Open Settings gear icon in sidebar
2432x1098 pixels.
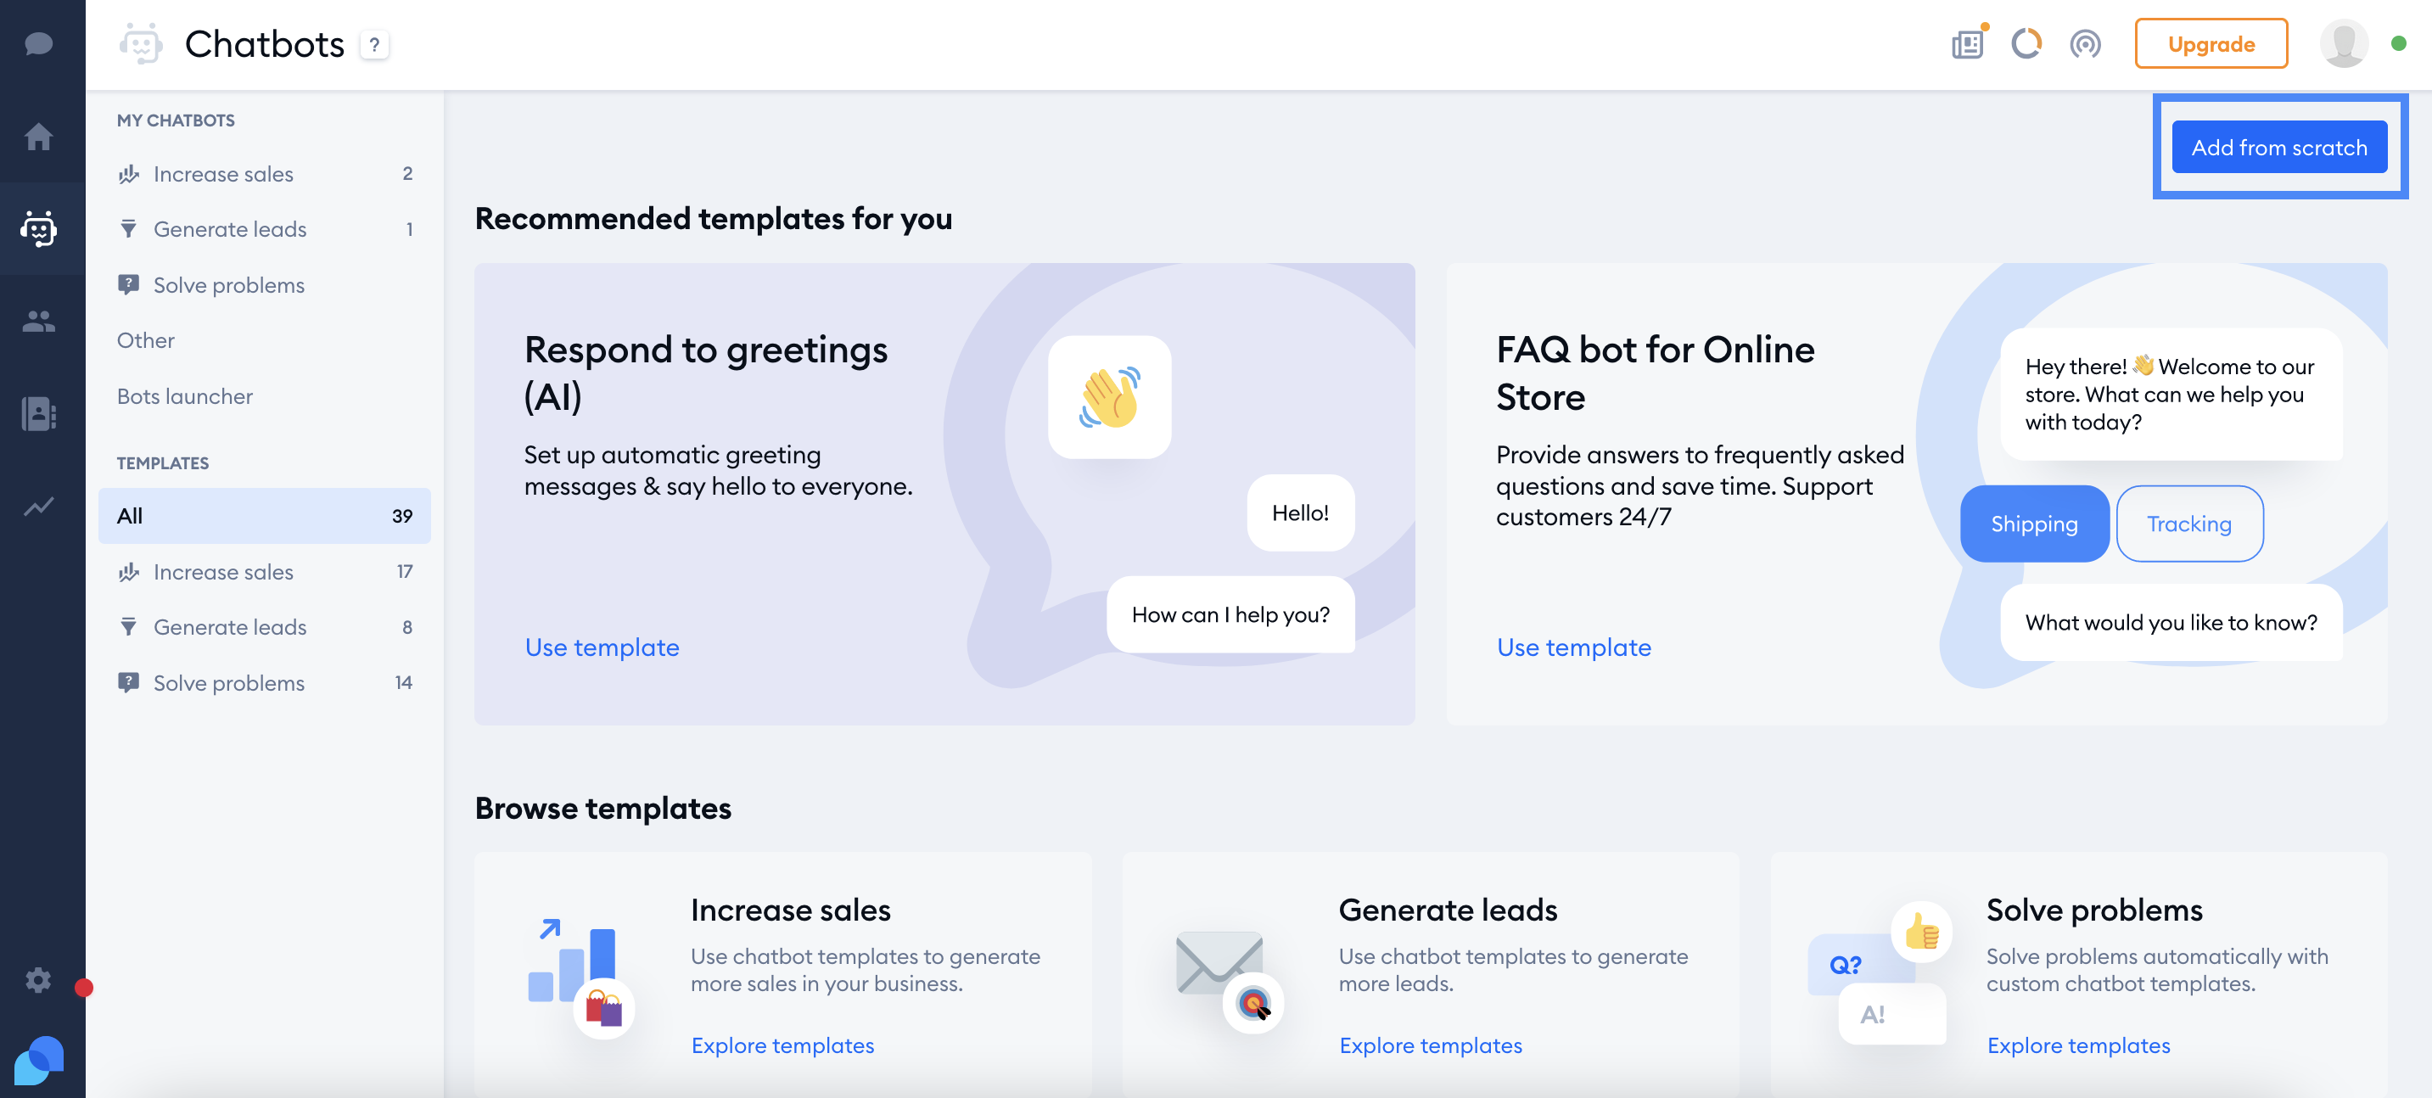[x=39, y=979]
